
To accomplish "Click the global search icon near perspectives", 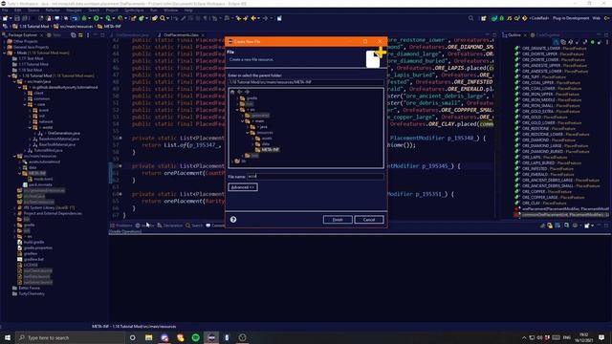I will coord(470,18).
